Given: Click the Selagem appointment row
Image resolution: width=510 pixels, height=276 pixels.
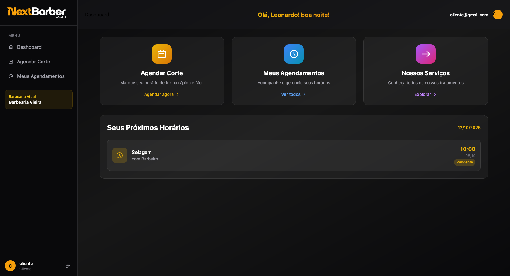Looking at the screenshot, I should coord(294,155).
